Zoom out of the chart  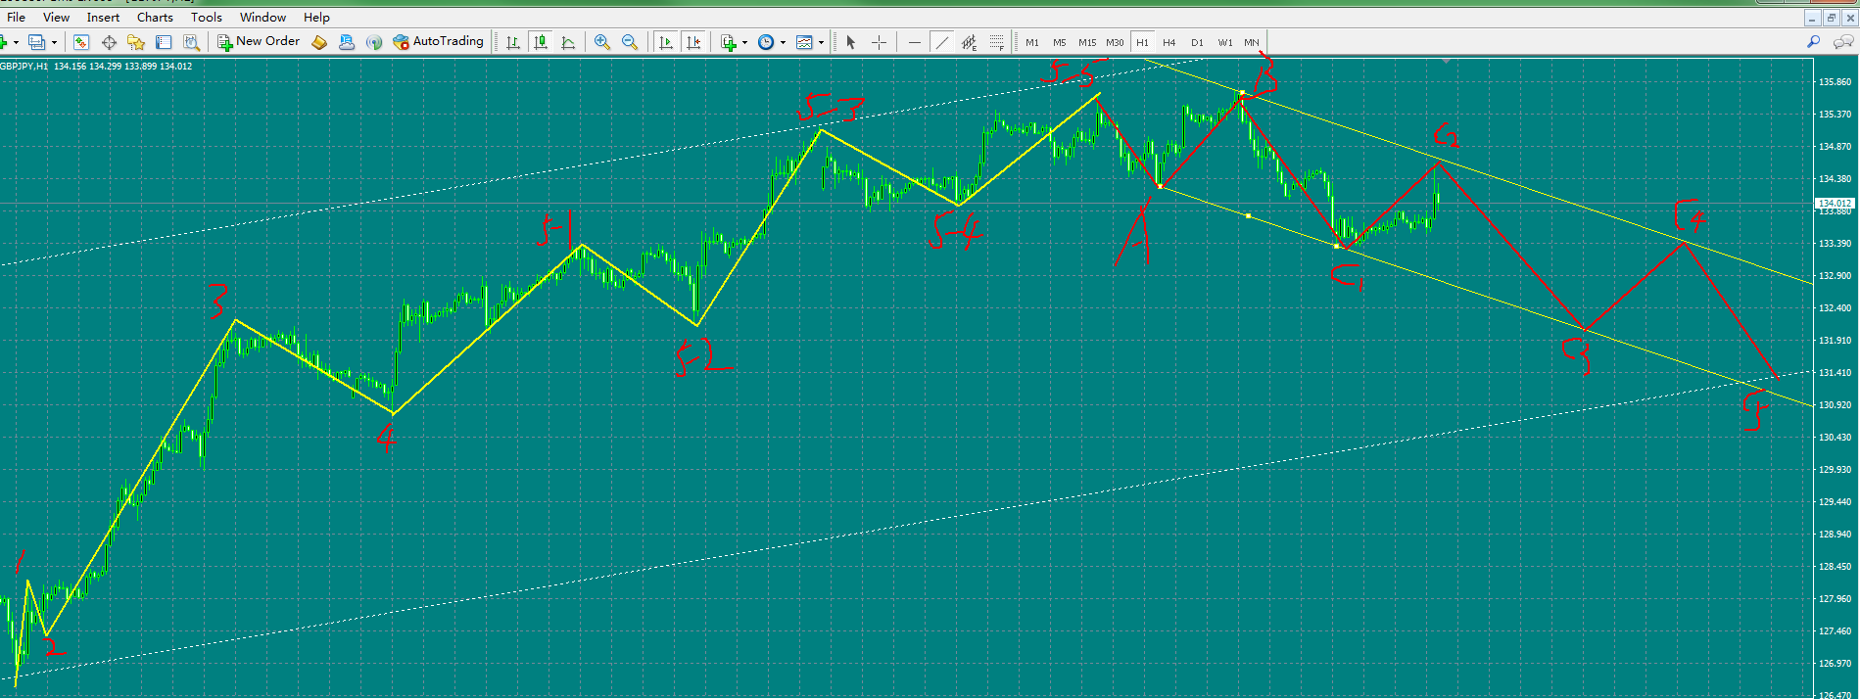click(630, 42)
